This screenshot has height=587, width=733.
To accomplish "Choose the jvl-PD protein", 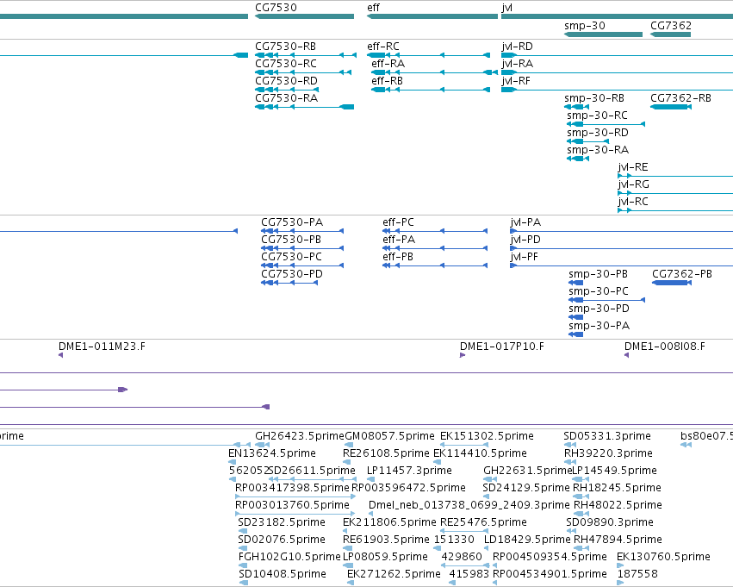I will [x=621, y=248].
